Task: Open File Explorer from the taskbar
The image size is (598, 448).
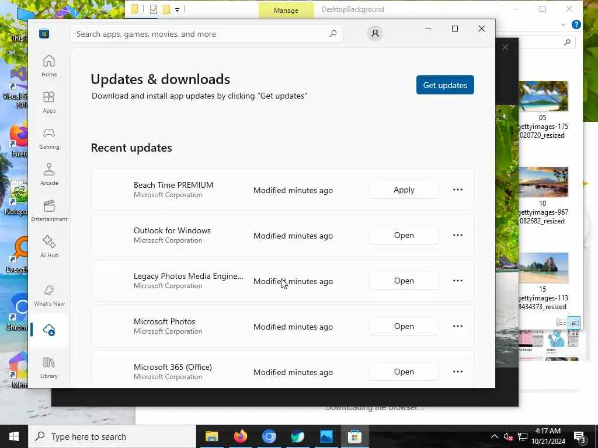Action: (211, 436)
